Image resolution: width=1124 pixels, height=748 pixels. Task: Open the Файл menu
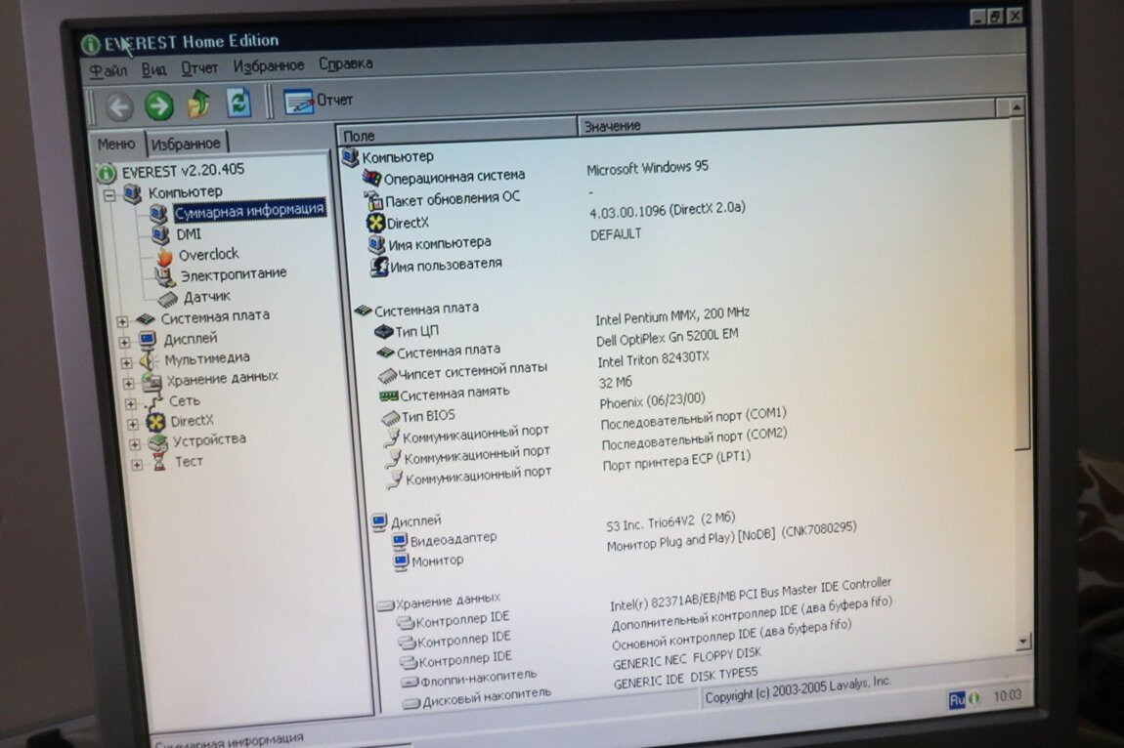click(108, 70)
